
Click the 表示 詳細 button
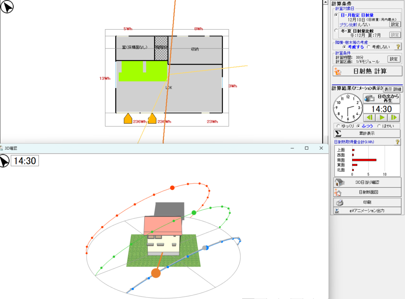392,89
